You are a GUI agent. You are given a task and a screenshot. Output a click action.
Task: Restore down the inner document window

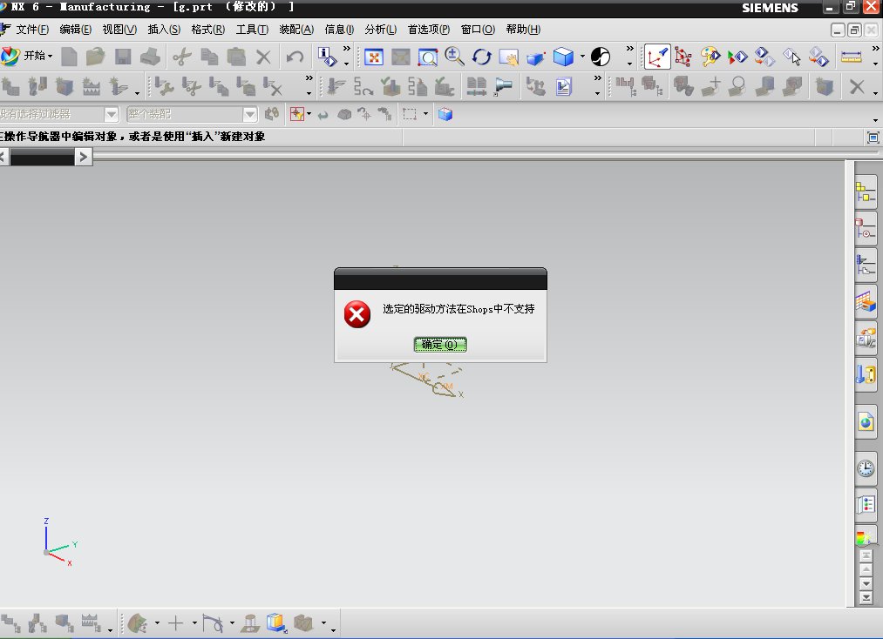[x=854, y=30]
